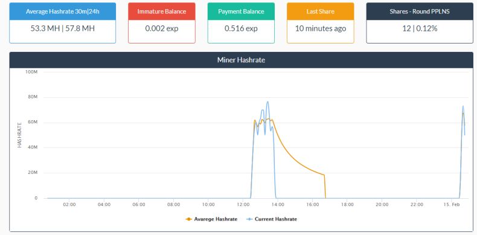This screenshot has width=477, height=235.
Task: Click the 14:00 x-axis label
Action: click(278, 205)
